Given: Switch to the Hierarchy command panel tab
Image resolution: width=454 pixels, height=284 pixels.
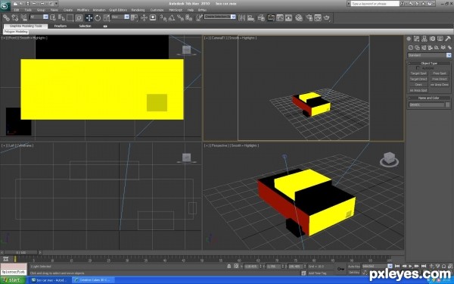Looking at the screenshot, I should [424, 39].
